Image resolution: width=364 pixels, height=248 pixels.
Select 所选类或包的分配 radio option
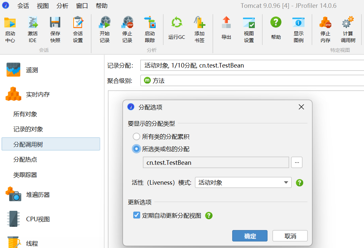pyautogui.click(x=136, y=149)
